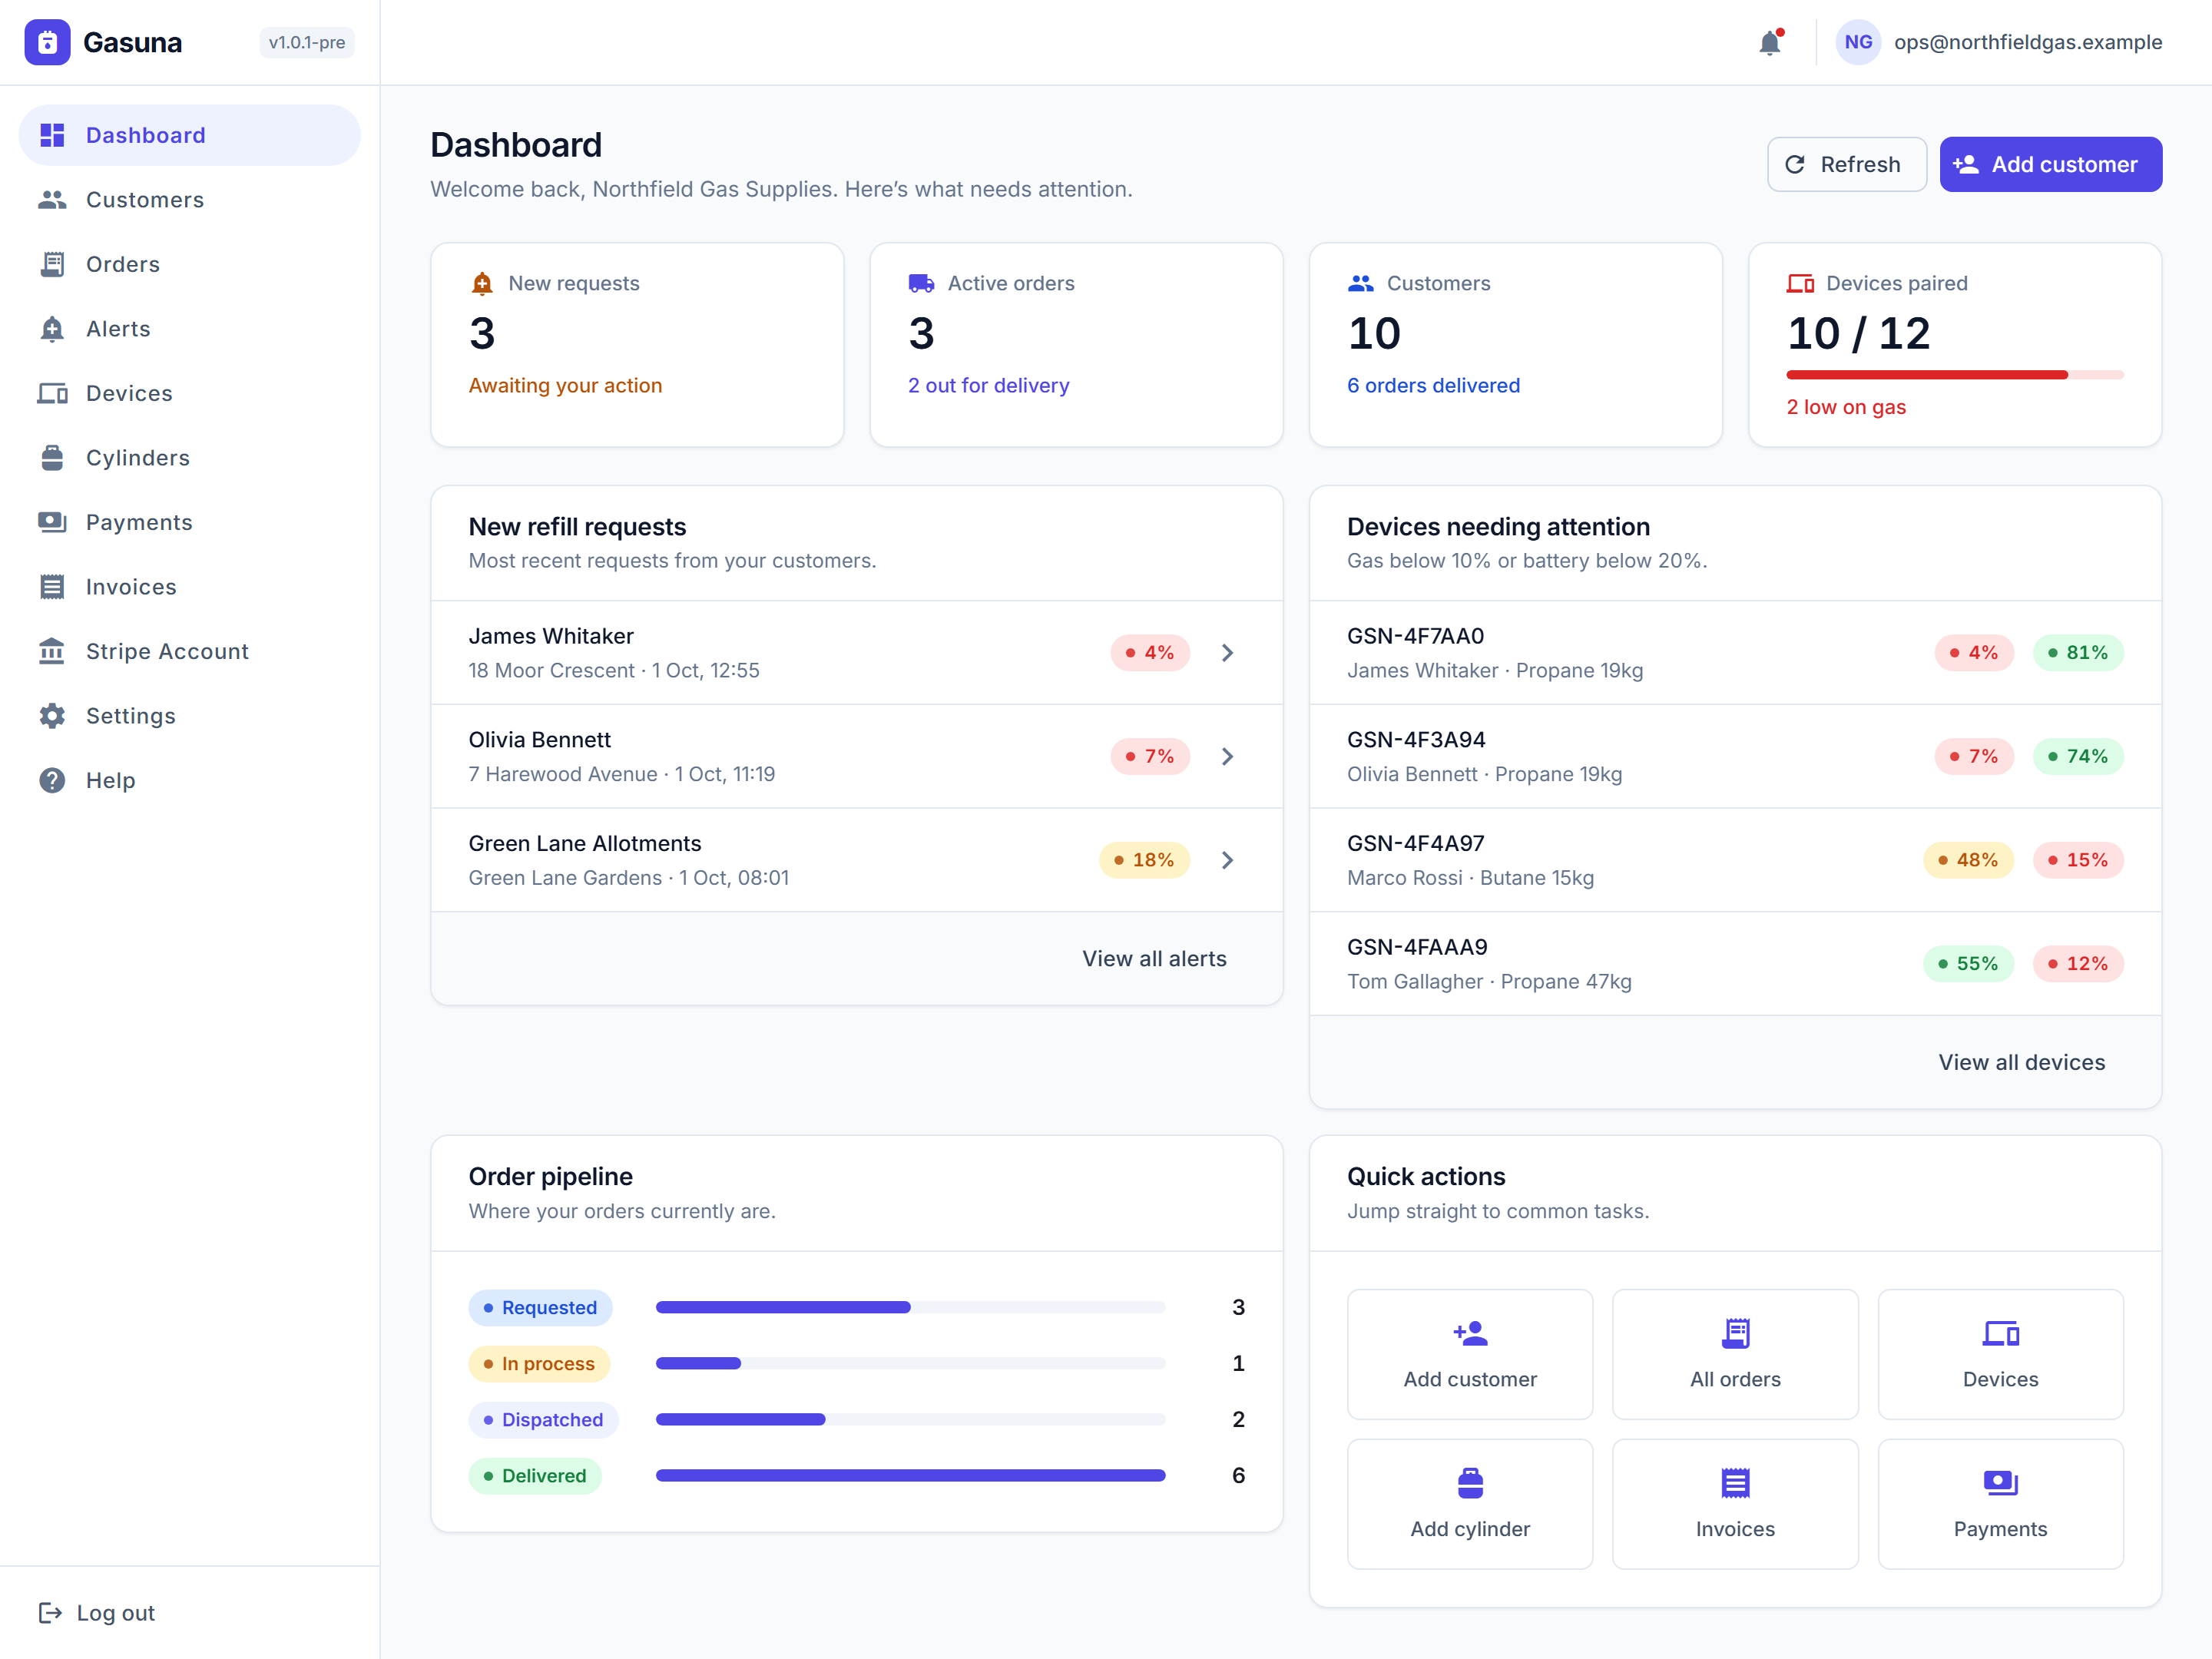
Task: Open the New requests summary card
Action: 637,345
